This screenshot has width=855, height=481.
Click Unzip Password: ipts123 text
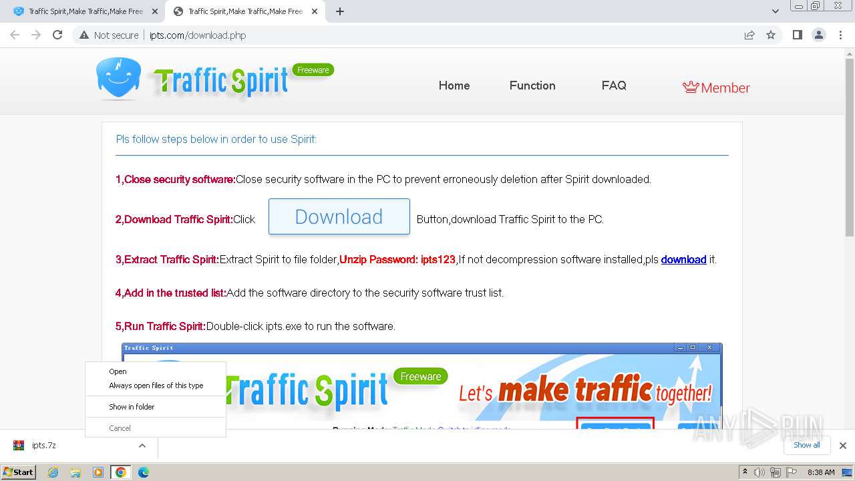coord(397,260)
